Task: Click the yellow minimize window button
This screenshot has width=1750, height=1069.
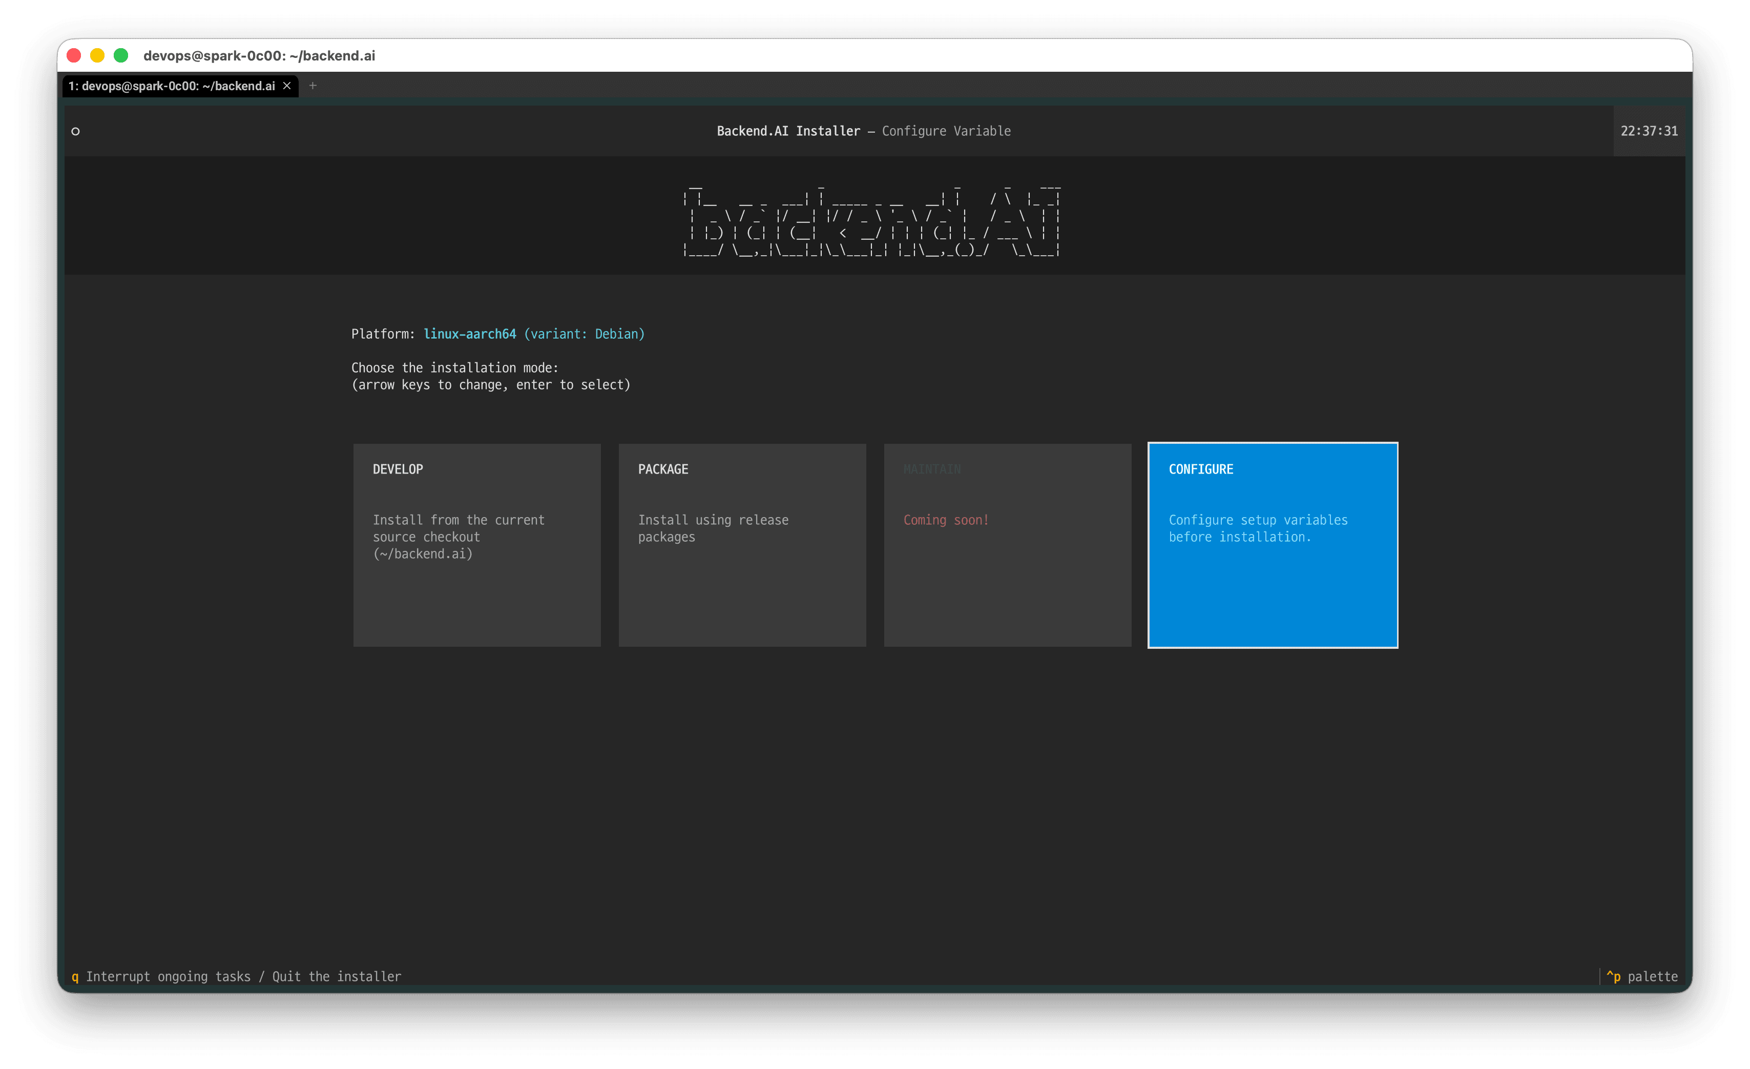Action: pyautogui.click(x=97, y=55)
